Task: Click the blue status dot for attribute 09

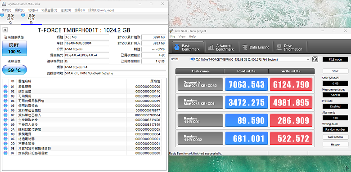Action: coord(5,125)
